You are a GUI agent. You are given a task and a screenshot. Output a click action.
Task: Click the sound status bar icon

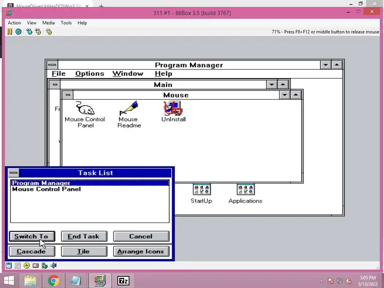pyautogui.click(x=54, y=265)
